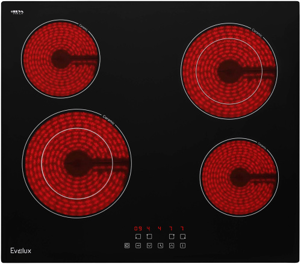Click the small top-left burner
The image size is (301, 264).
point(61,59)
